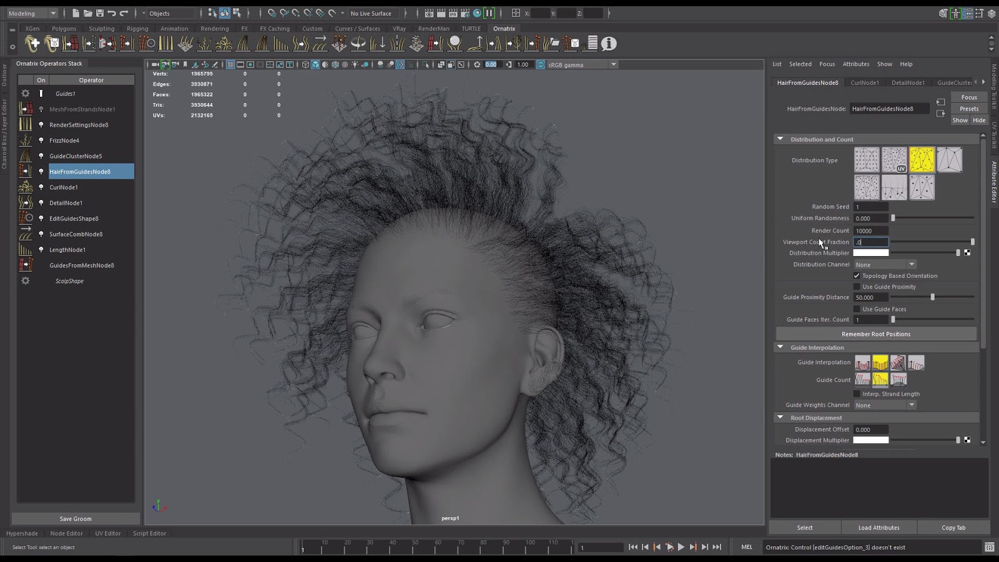
Task: Select UV-based distribution type icon
Action: (x=894, y=160)
